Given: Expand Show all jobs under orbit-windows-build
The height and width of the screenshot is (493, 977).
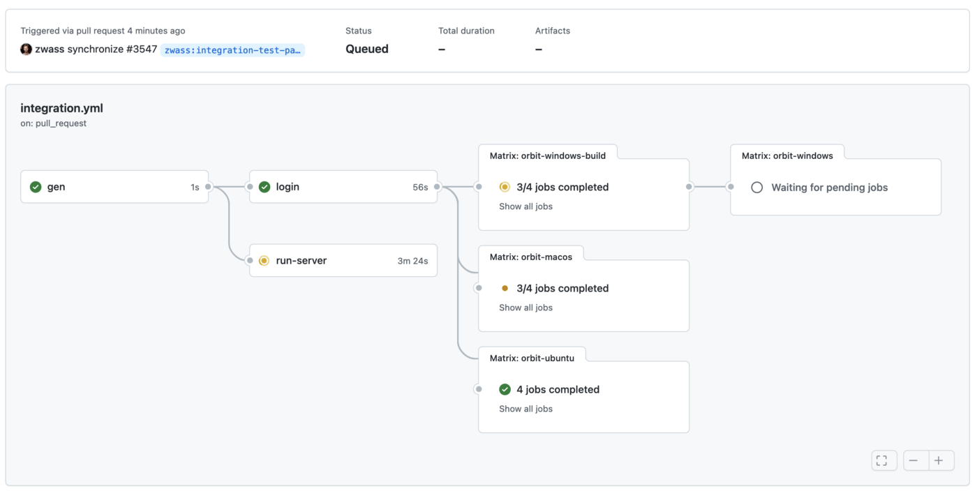Looking at the screenshot, I should tap(525, 206).
